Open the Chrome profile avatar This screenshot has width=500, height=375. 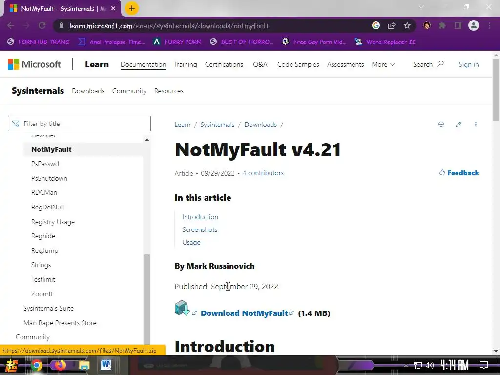point(474,25)
